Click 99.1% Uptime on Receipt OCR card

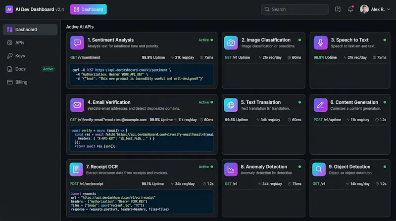(152, 184)
